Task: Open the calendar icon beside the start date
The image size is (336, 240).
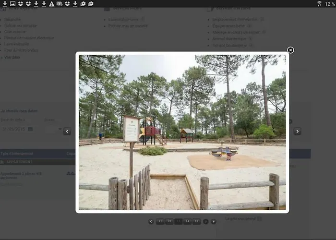Action: click(30, 129)
